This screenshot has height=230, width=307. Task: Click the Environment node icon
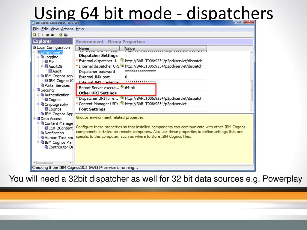point(38,52)
